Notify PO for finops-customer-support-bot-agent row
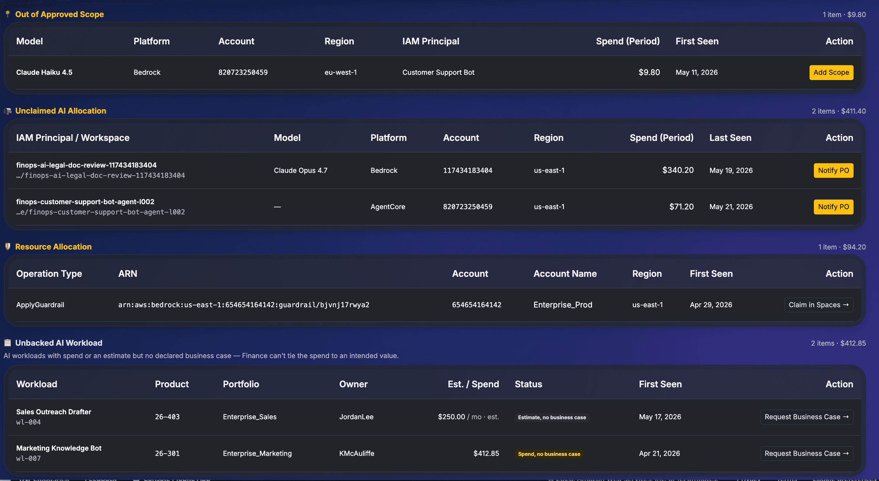879x481 pixels. [x=833, y=207]
